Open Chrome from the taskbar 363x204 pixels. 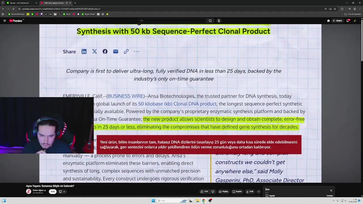[x=204, y=201]
